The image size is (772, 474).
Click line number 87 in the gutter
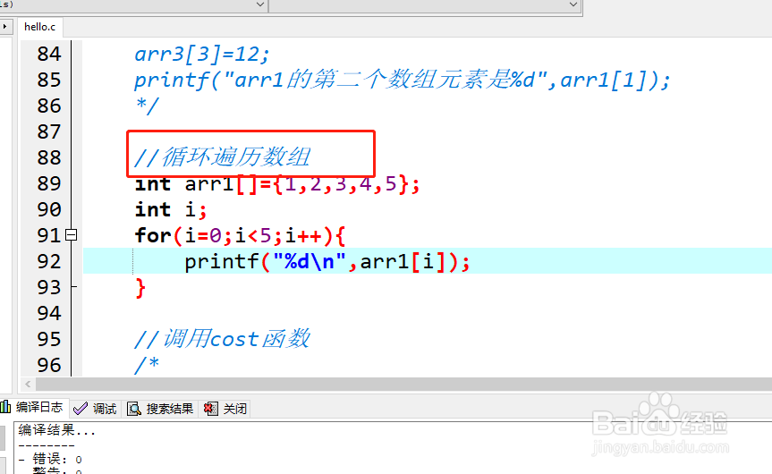48,131
